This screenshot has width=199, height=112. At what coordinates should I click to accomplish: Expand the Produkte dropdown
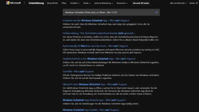tap(75, 3)
